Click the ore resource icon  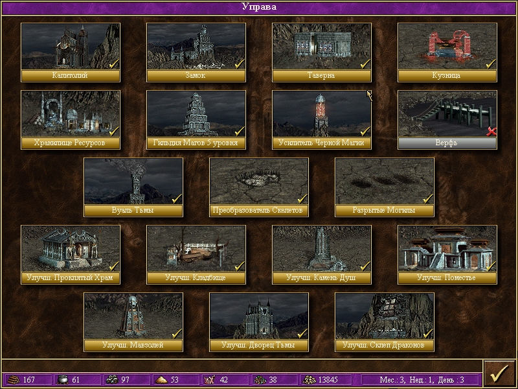pyautogui.click(x=113, y=379)
